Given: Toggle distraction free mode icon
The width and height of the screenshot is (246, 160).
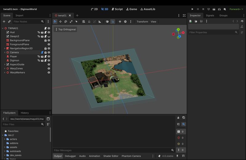Looking at the screenshot, I should pyautogui.click(x=184, y=15).
